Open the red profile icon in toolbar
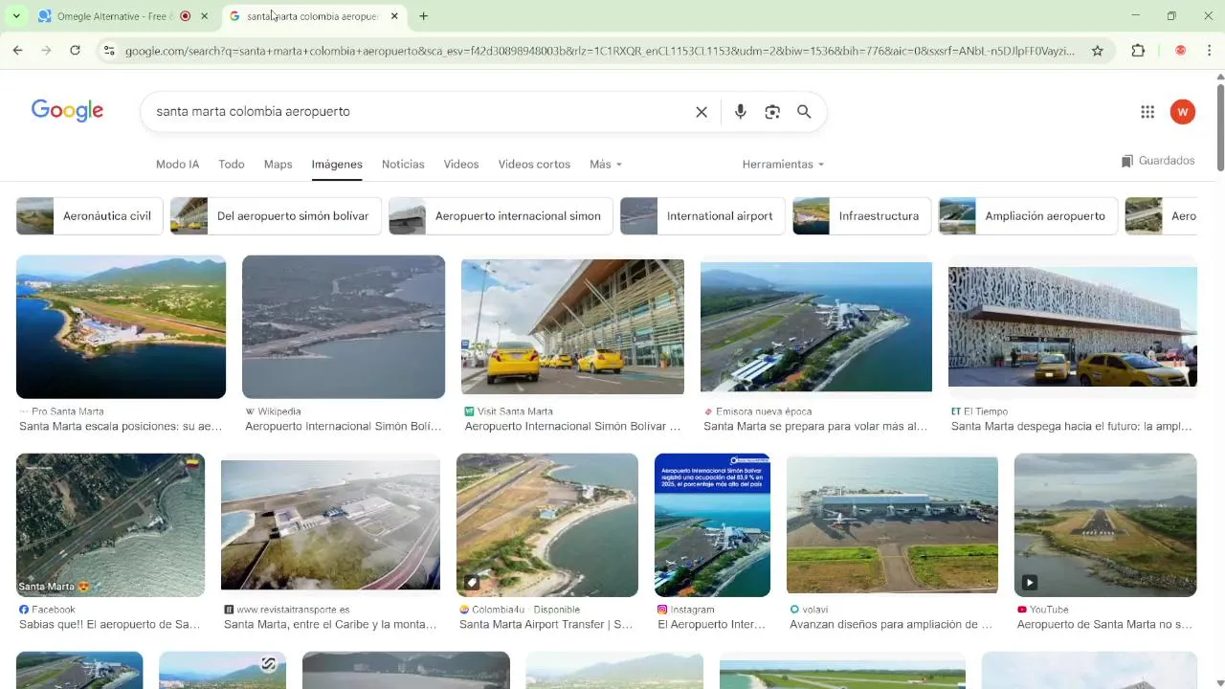1225x689 pixels. (1180, 51)
